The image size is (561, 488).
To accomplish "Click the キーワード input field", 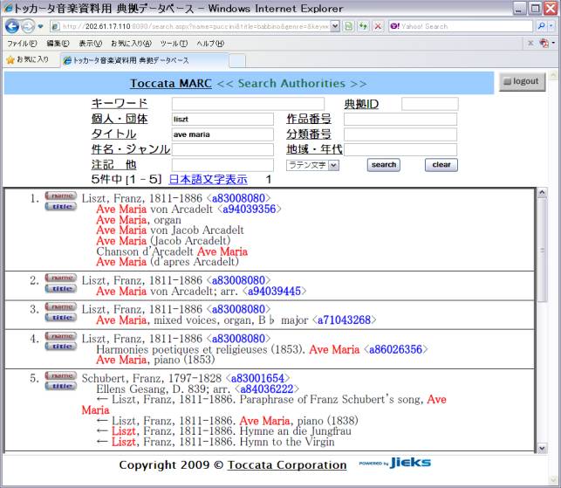I will coord(248,104).
